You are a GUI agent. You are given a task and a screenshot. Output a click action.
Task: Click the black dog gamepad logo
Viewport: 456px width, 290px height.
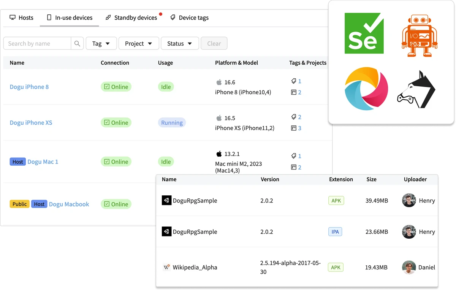pos(416,89)
